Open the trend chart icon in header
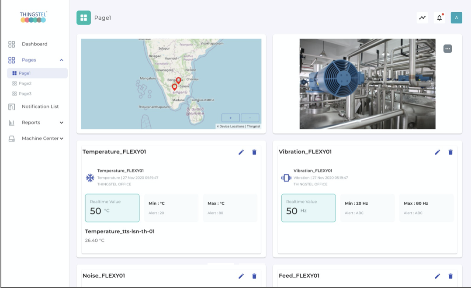471x289 pixels. point(422,18)
